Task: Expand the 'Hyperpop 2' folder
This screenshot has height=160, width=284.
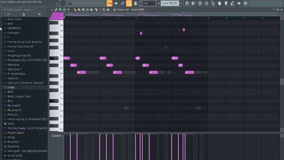Action: pos(15,69)
